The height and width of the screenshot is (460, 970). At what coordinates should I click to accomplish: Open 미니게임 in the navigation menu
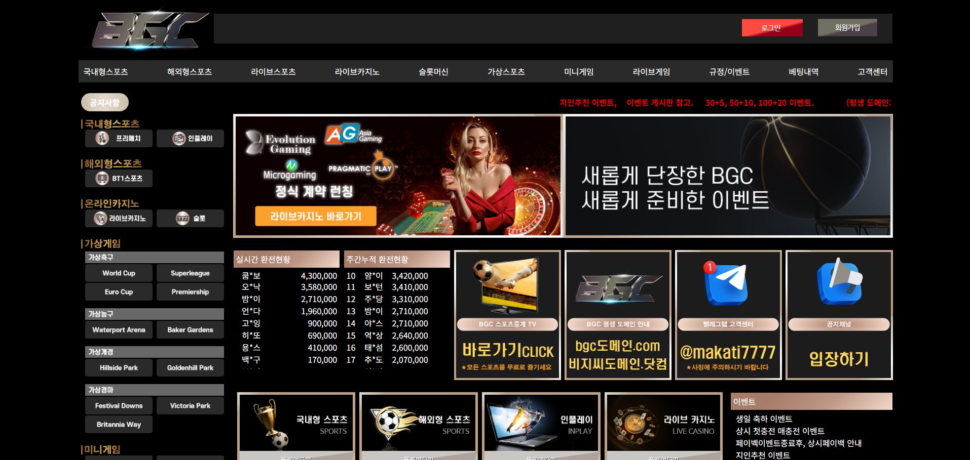(x=578, y=72)
